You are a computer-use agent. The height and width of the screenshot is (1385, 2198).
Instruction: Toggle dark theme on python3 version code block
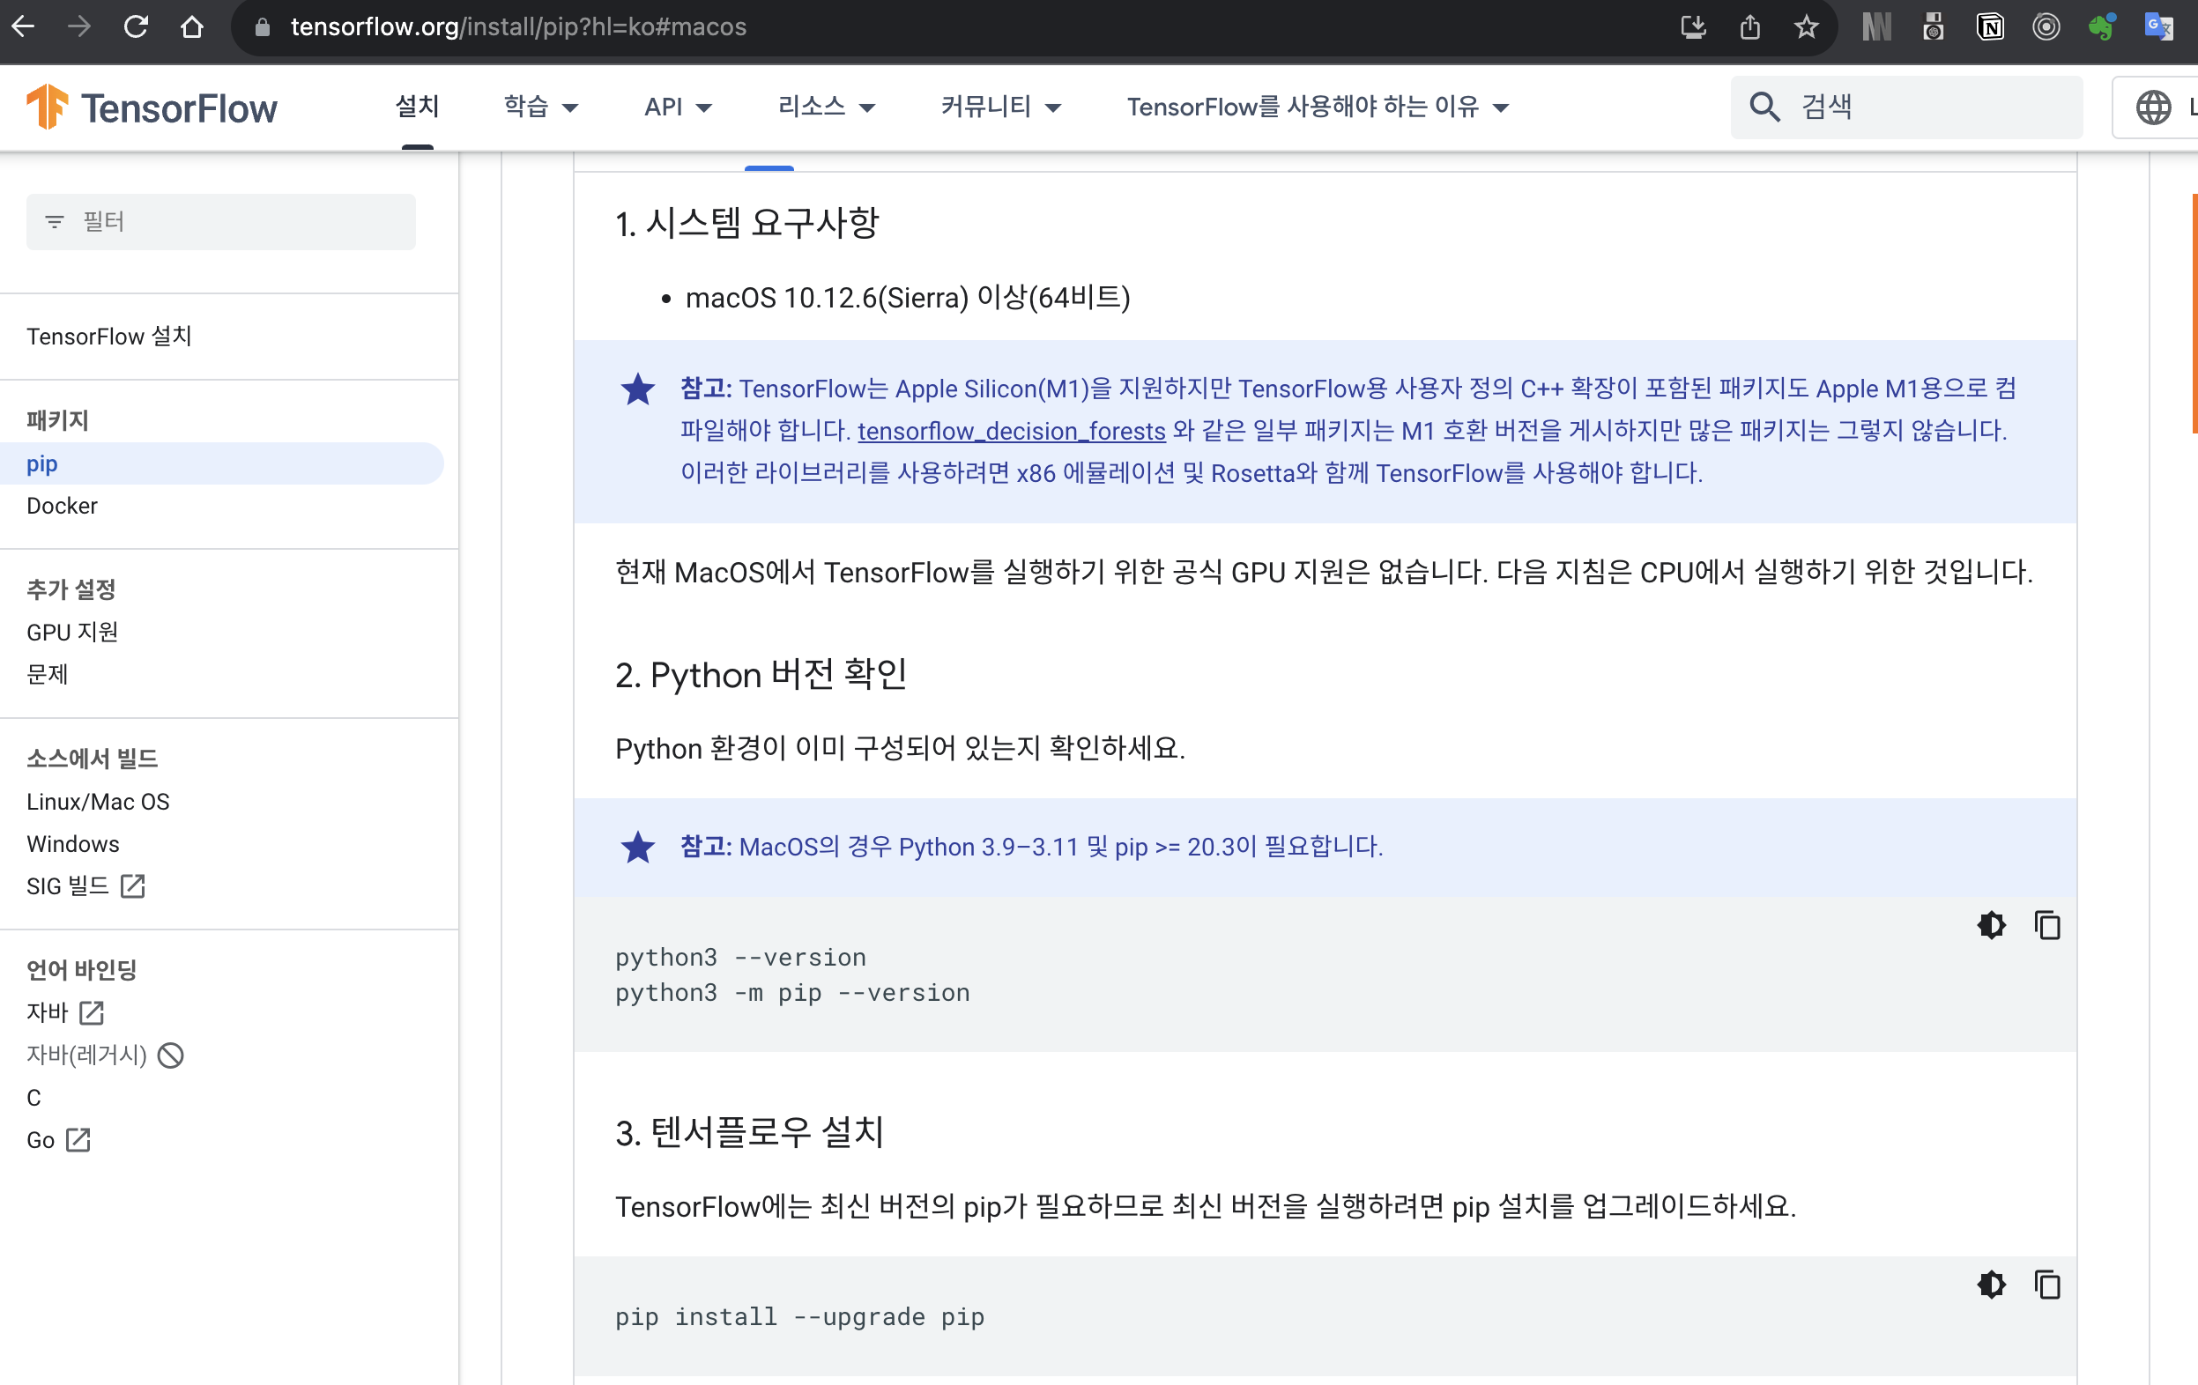pos(1991,925)
